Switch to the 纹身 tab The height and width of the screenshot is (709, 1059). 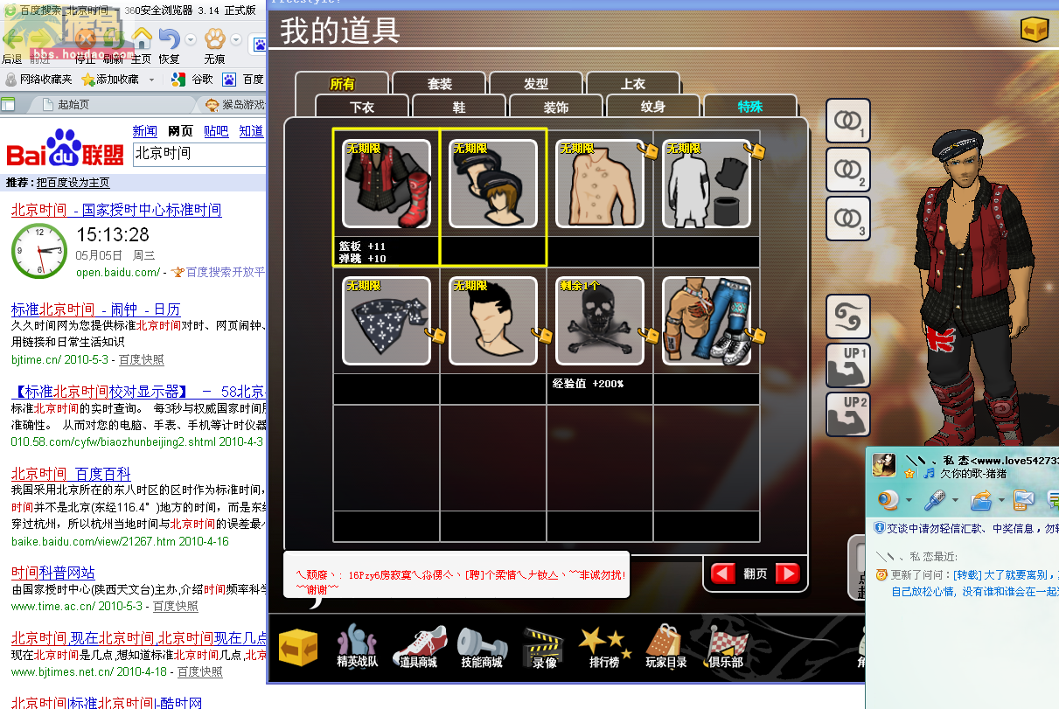(653, 107)
